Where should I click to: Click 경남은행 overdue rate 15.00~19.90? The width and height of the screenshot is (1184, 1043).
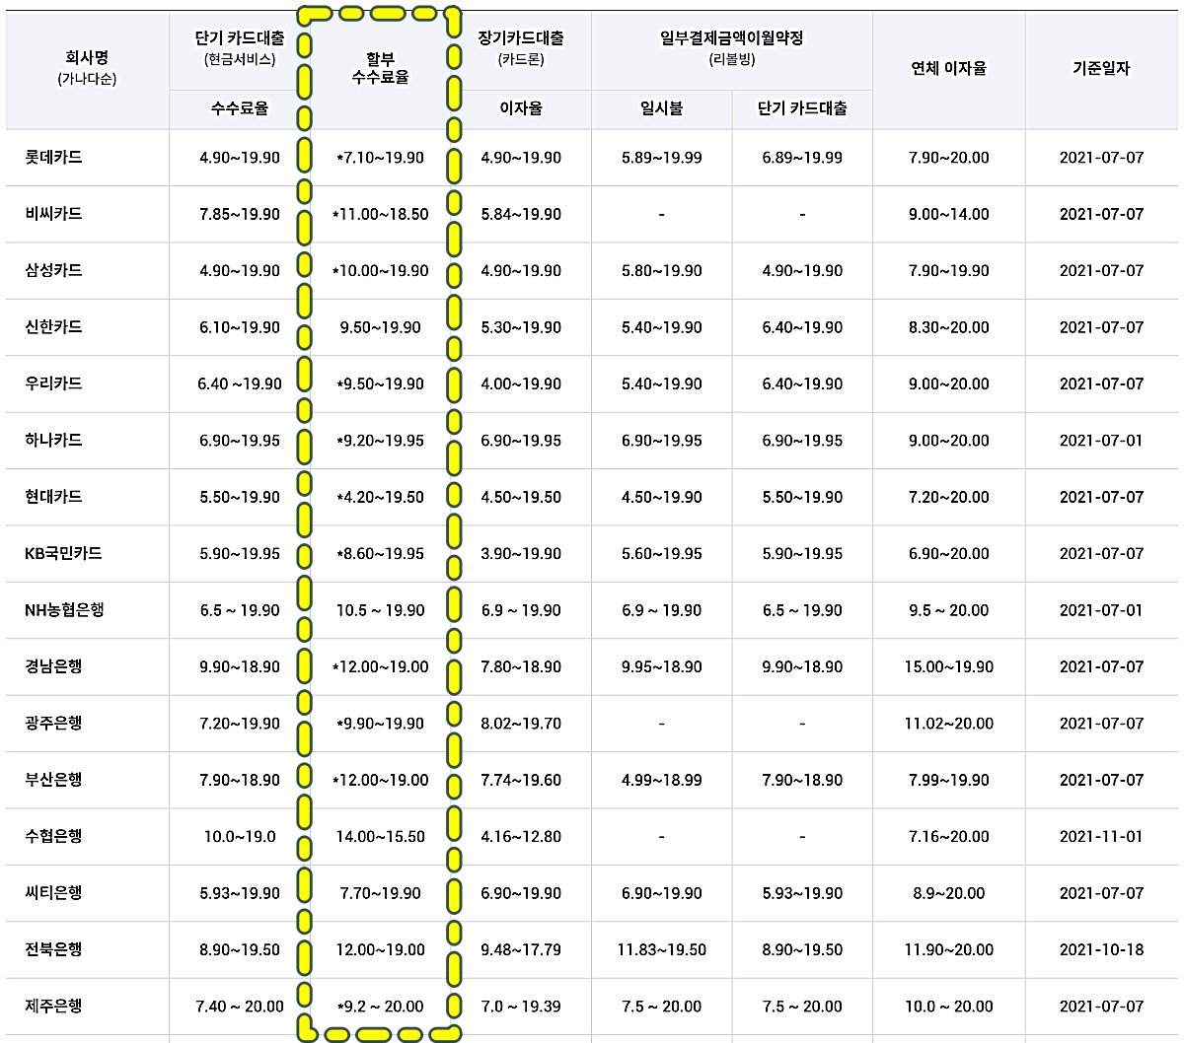(948, 666)
